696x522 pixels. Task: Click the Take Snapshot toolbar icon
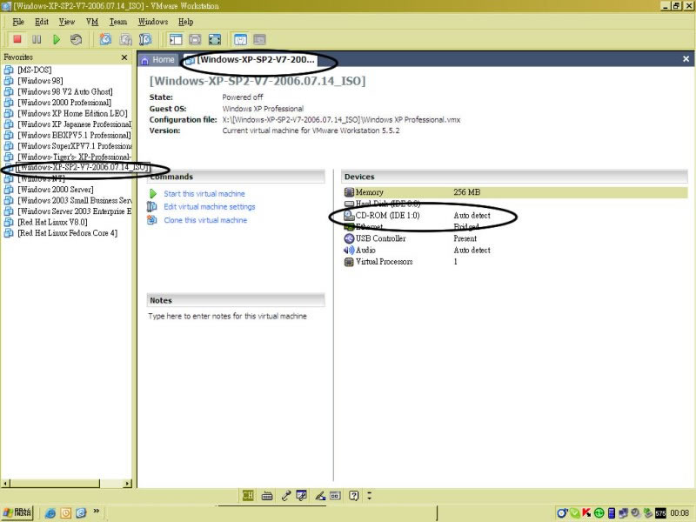click(105, 39)
